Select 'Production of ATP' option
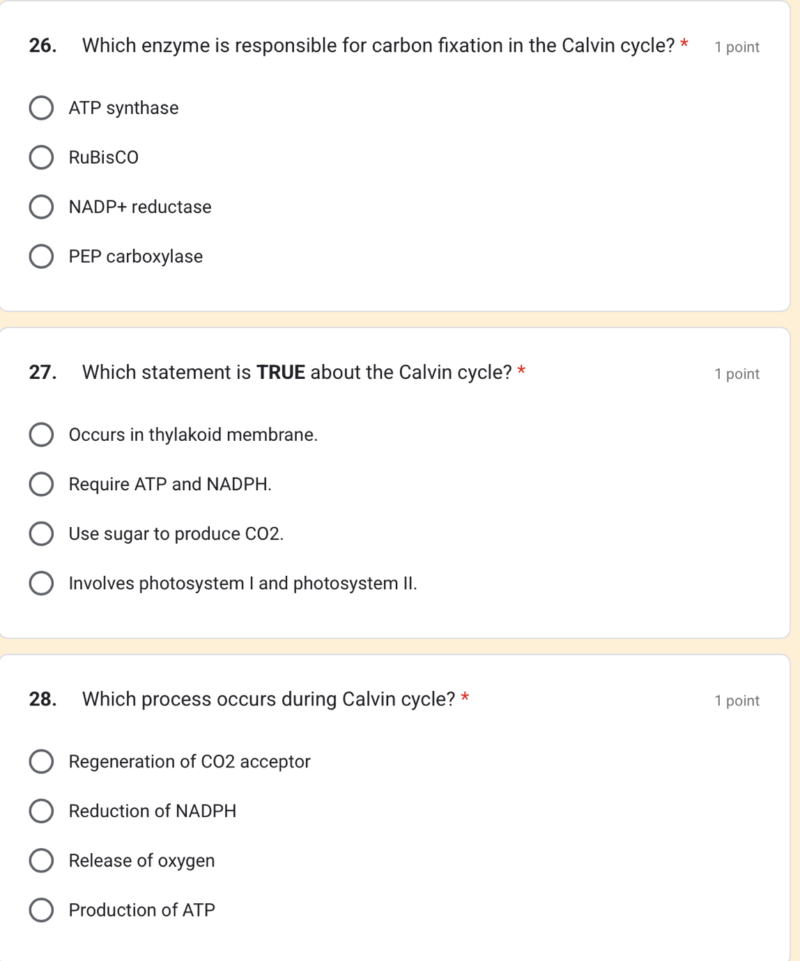 click(41, 909)
